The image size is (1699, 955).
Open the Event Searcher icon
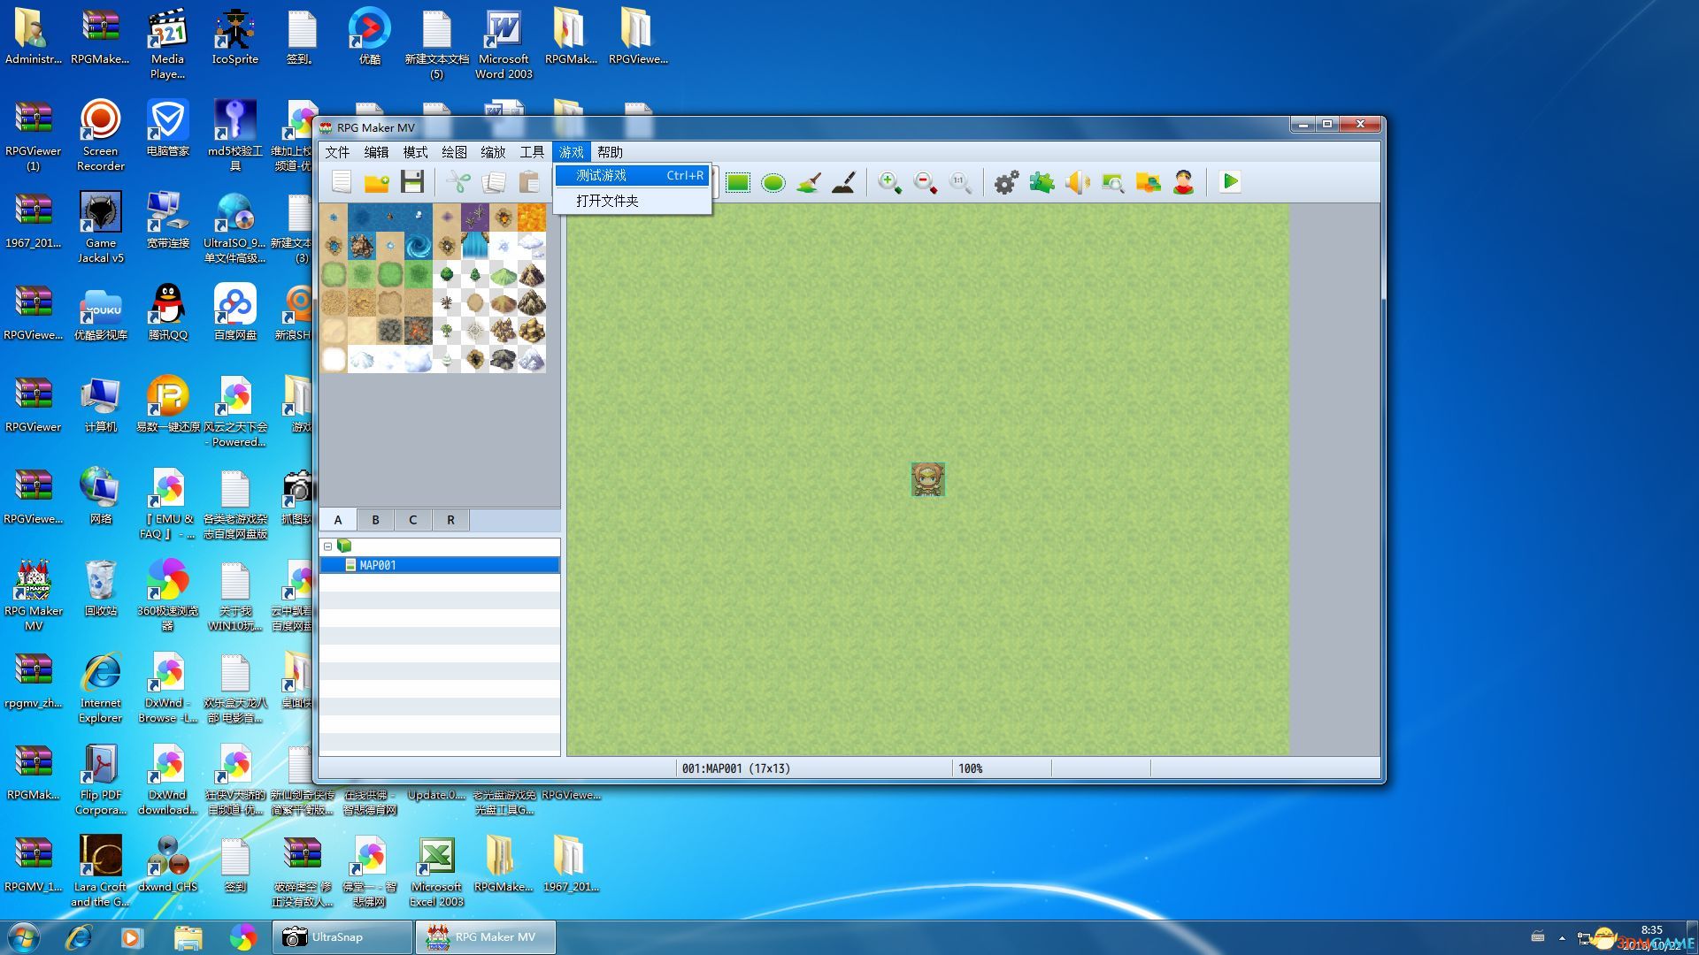(x=1112, y=182)
